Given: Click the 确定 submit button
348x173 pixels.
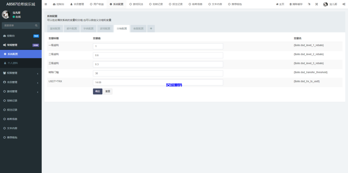Looking at the screenshot, I should tap(98, 91).
